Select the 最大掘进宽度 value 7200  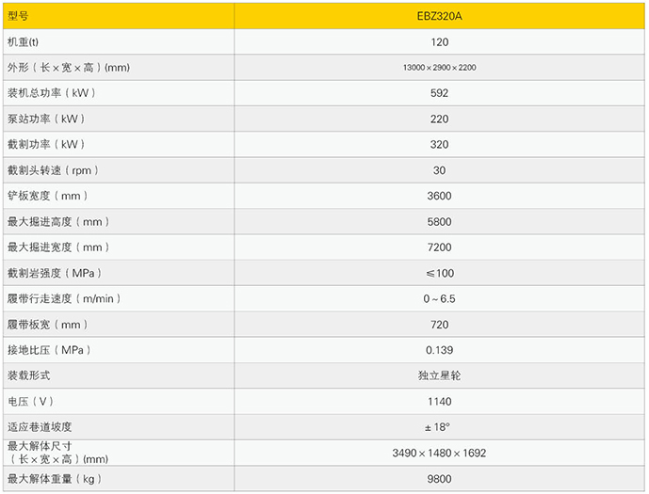tap(439, 247)
